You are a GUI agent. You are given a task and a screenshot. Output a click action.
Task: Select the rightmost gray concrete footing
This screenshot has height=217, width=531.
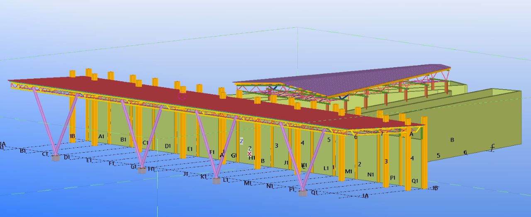[303, 193]
